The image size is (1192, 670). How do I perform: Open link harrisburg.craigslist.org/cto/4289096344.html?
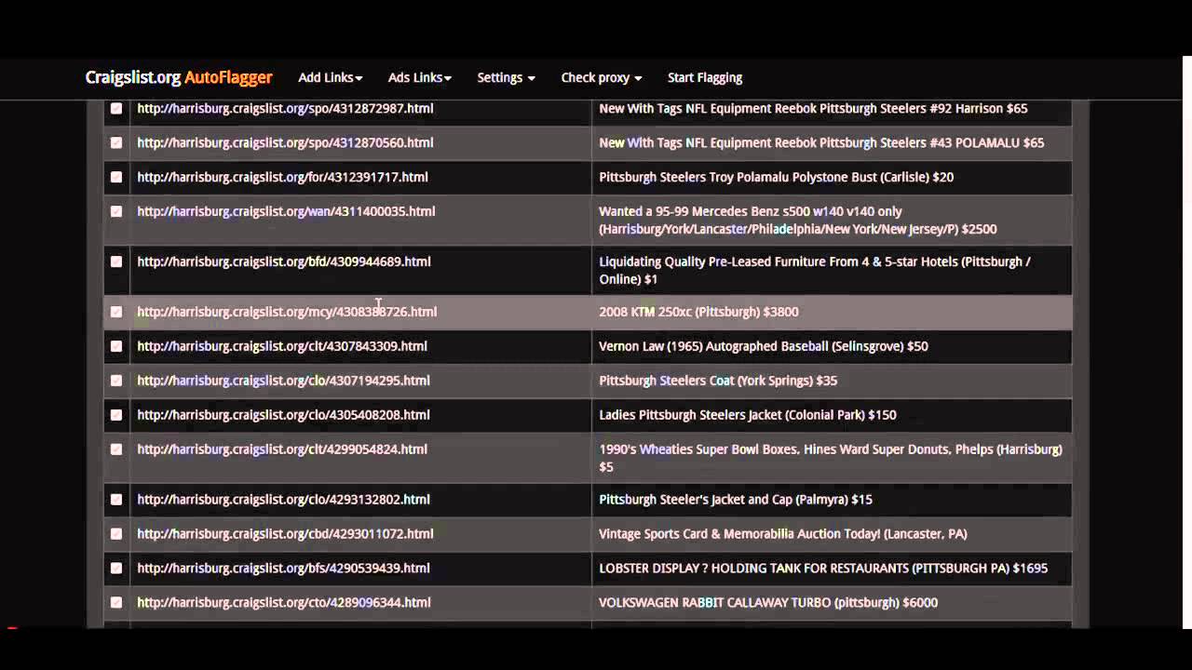pyautogui.click(x=284, y=604)
